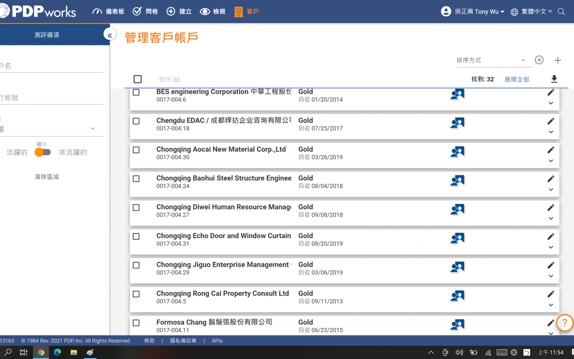
Task: Open the 檢視 menu
Action: click(x=212, y=12)
